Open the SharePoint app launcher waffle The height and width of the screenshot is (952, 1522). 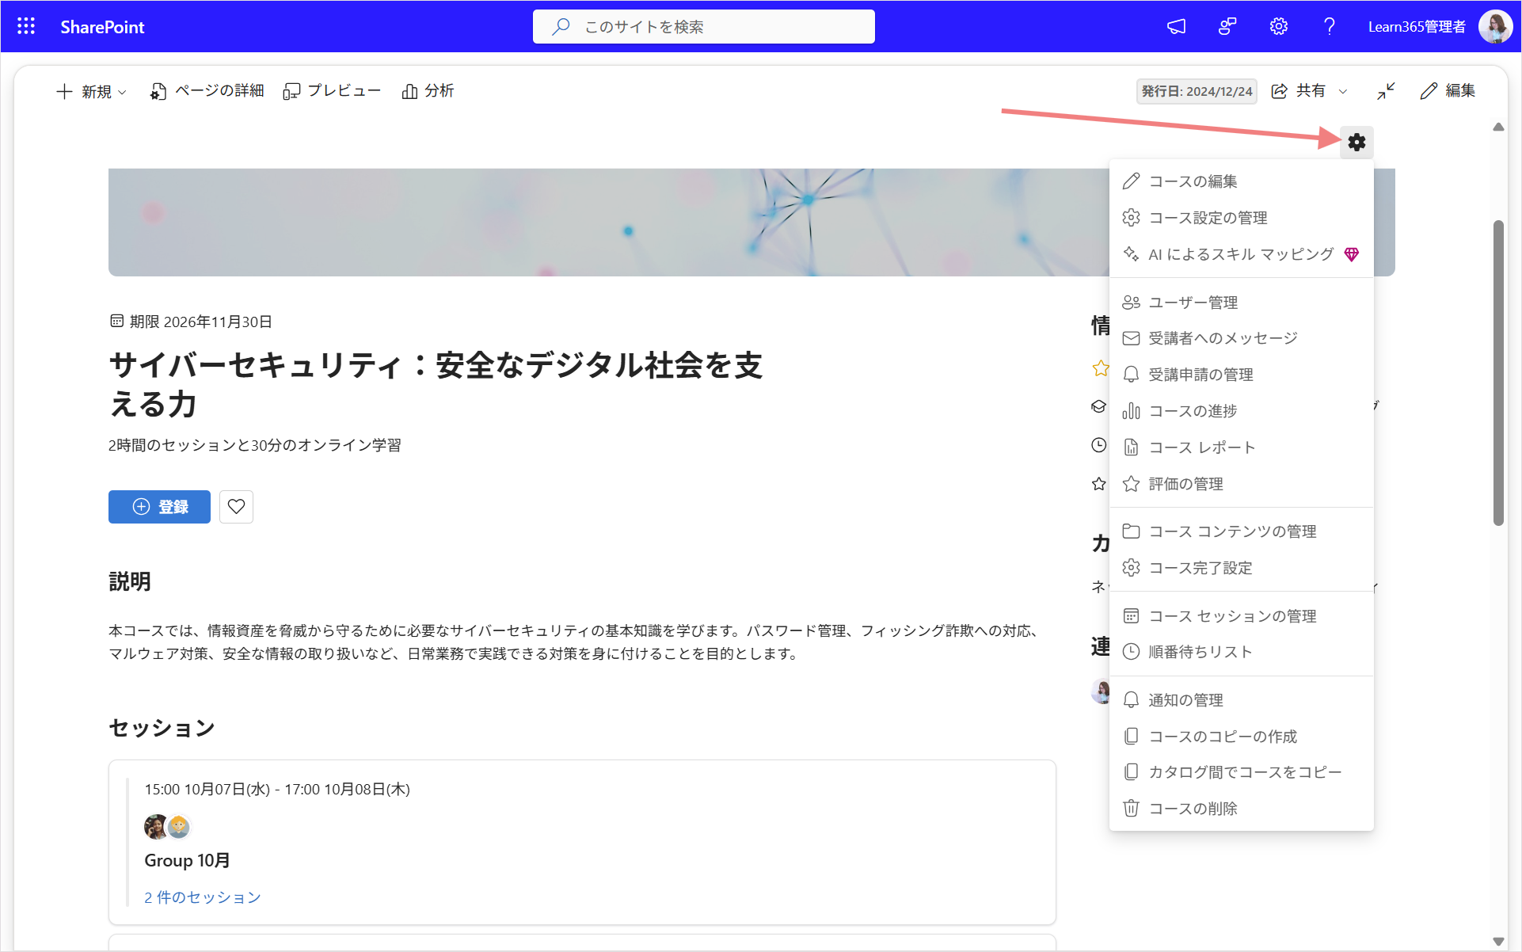pos(26,26)
